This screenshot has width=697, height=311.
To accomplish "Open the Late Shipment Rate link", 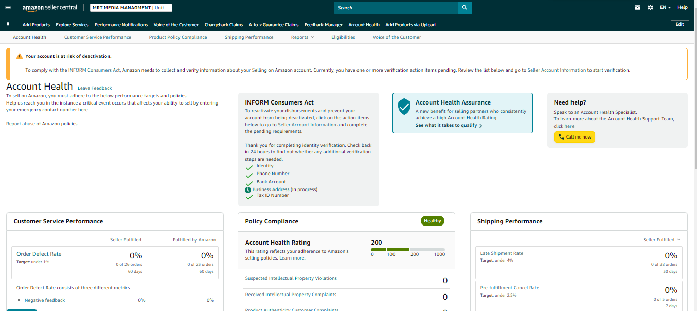I will (502, 253).
